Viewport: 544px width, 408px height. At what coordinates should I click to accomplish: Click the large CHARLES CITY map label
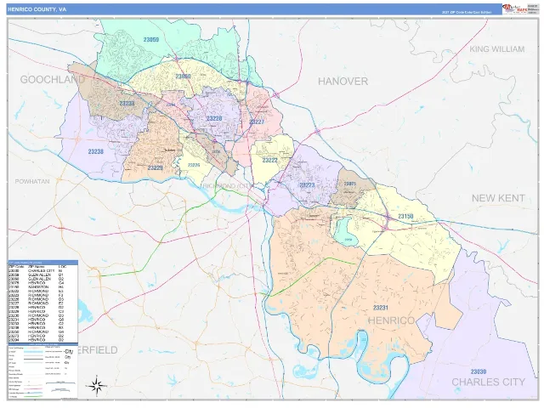point(488,382)
